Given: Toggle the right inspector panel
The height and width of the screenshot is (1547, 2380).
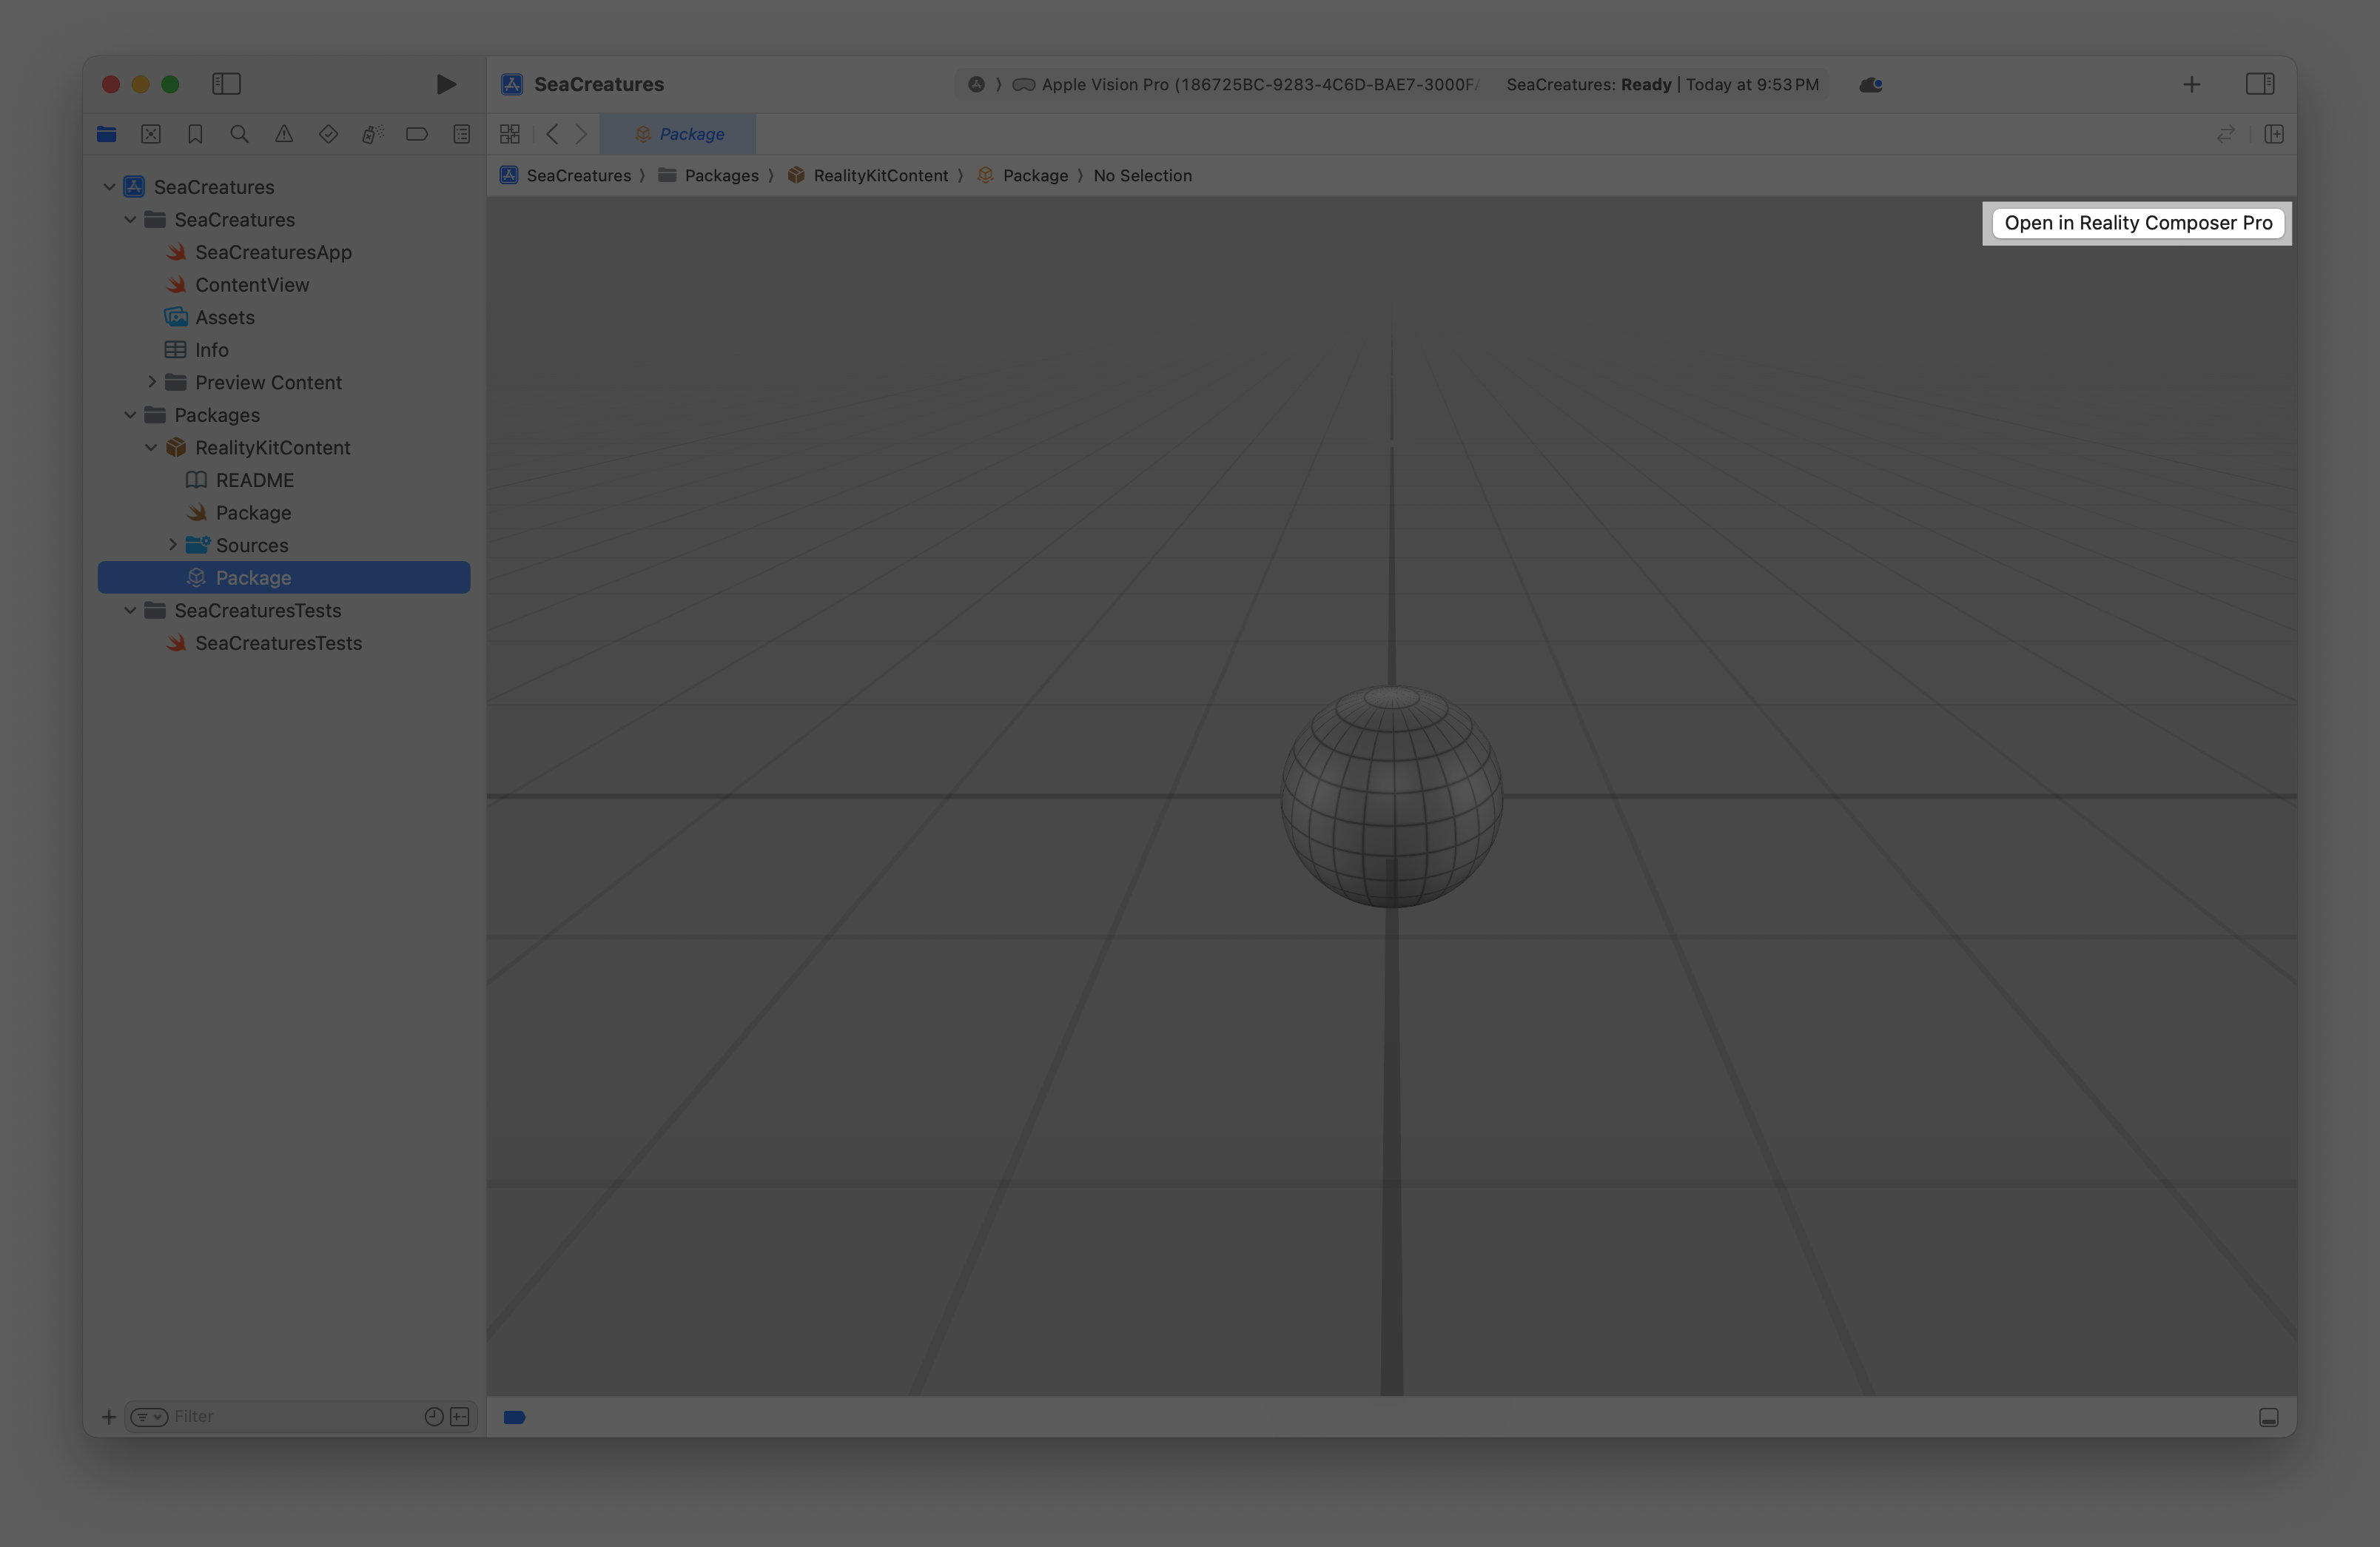Looking at the screenshot, I should (2261, 84).
